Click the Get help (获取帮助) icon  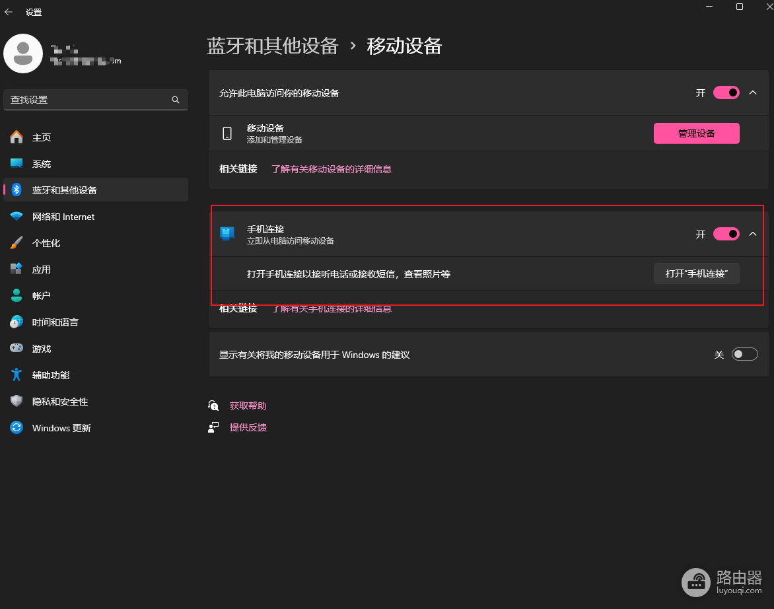[213, 406]
